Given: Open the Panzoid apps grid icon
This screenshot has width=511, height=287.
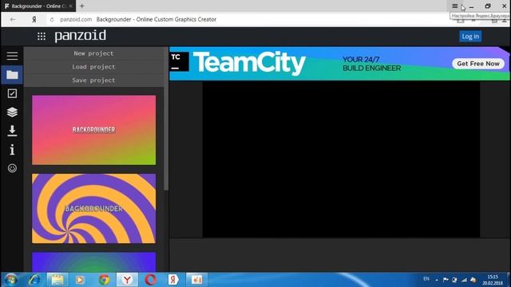Looking at the screenshot, I should click(x=42, y=37).
